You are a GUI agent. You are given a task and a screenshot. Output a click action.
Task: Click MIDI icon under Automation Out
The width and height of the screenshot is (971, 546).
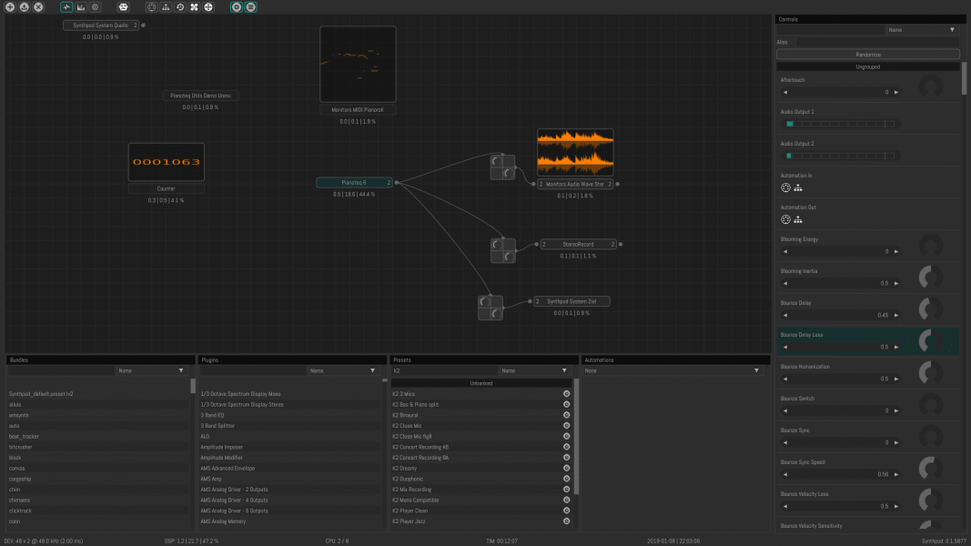pos(786,219)
